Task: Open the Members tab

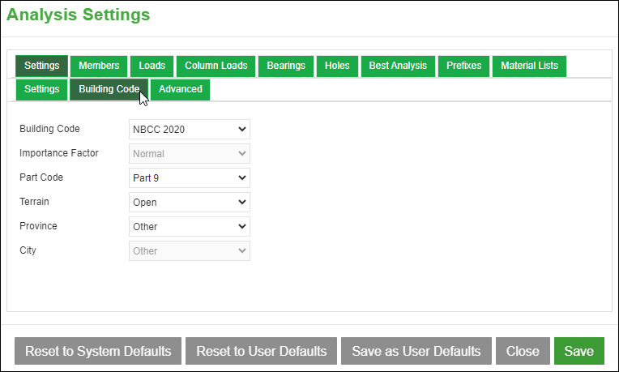Action: 99,66
